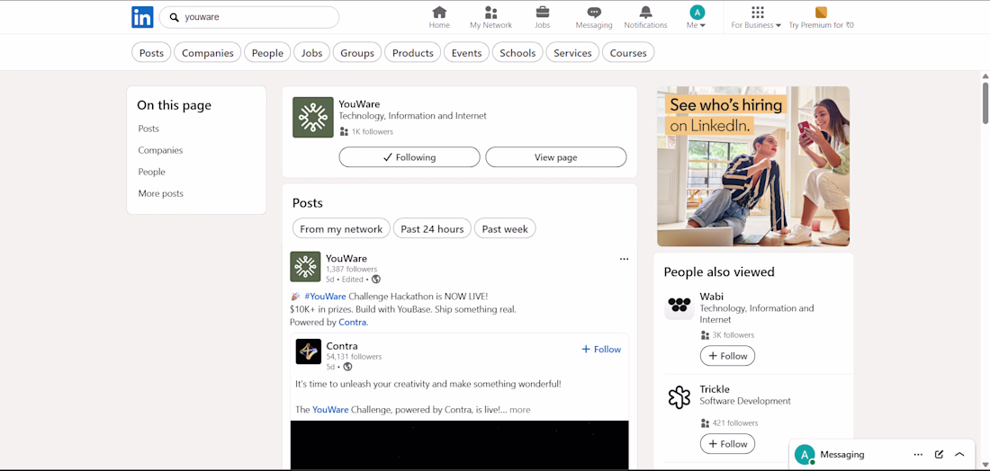Click the search magnifier icon
990x471 pixels.
[175, 18]
